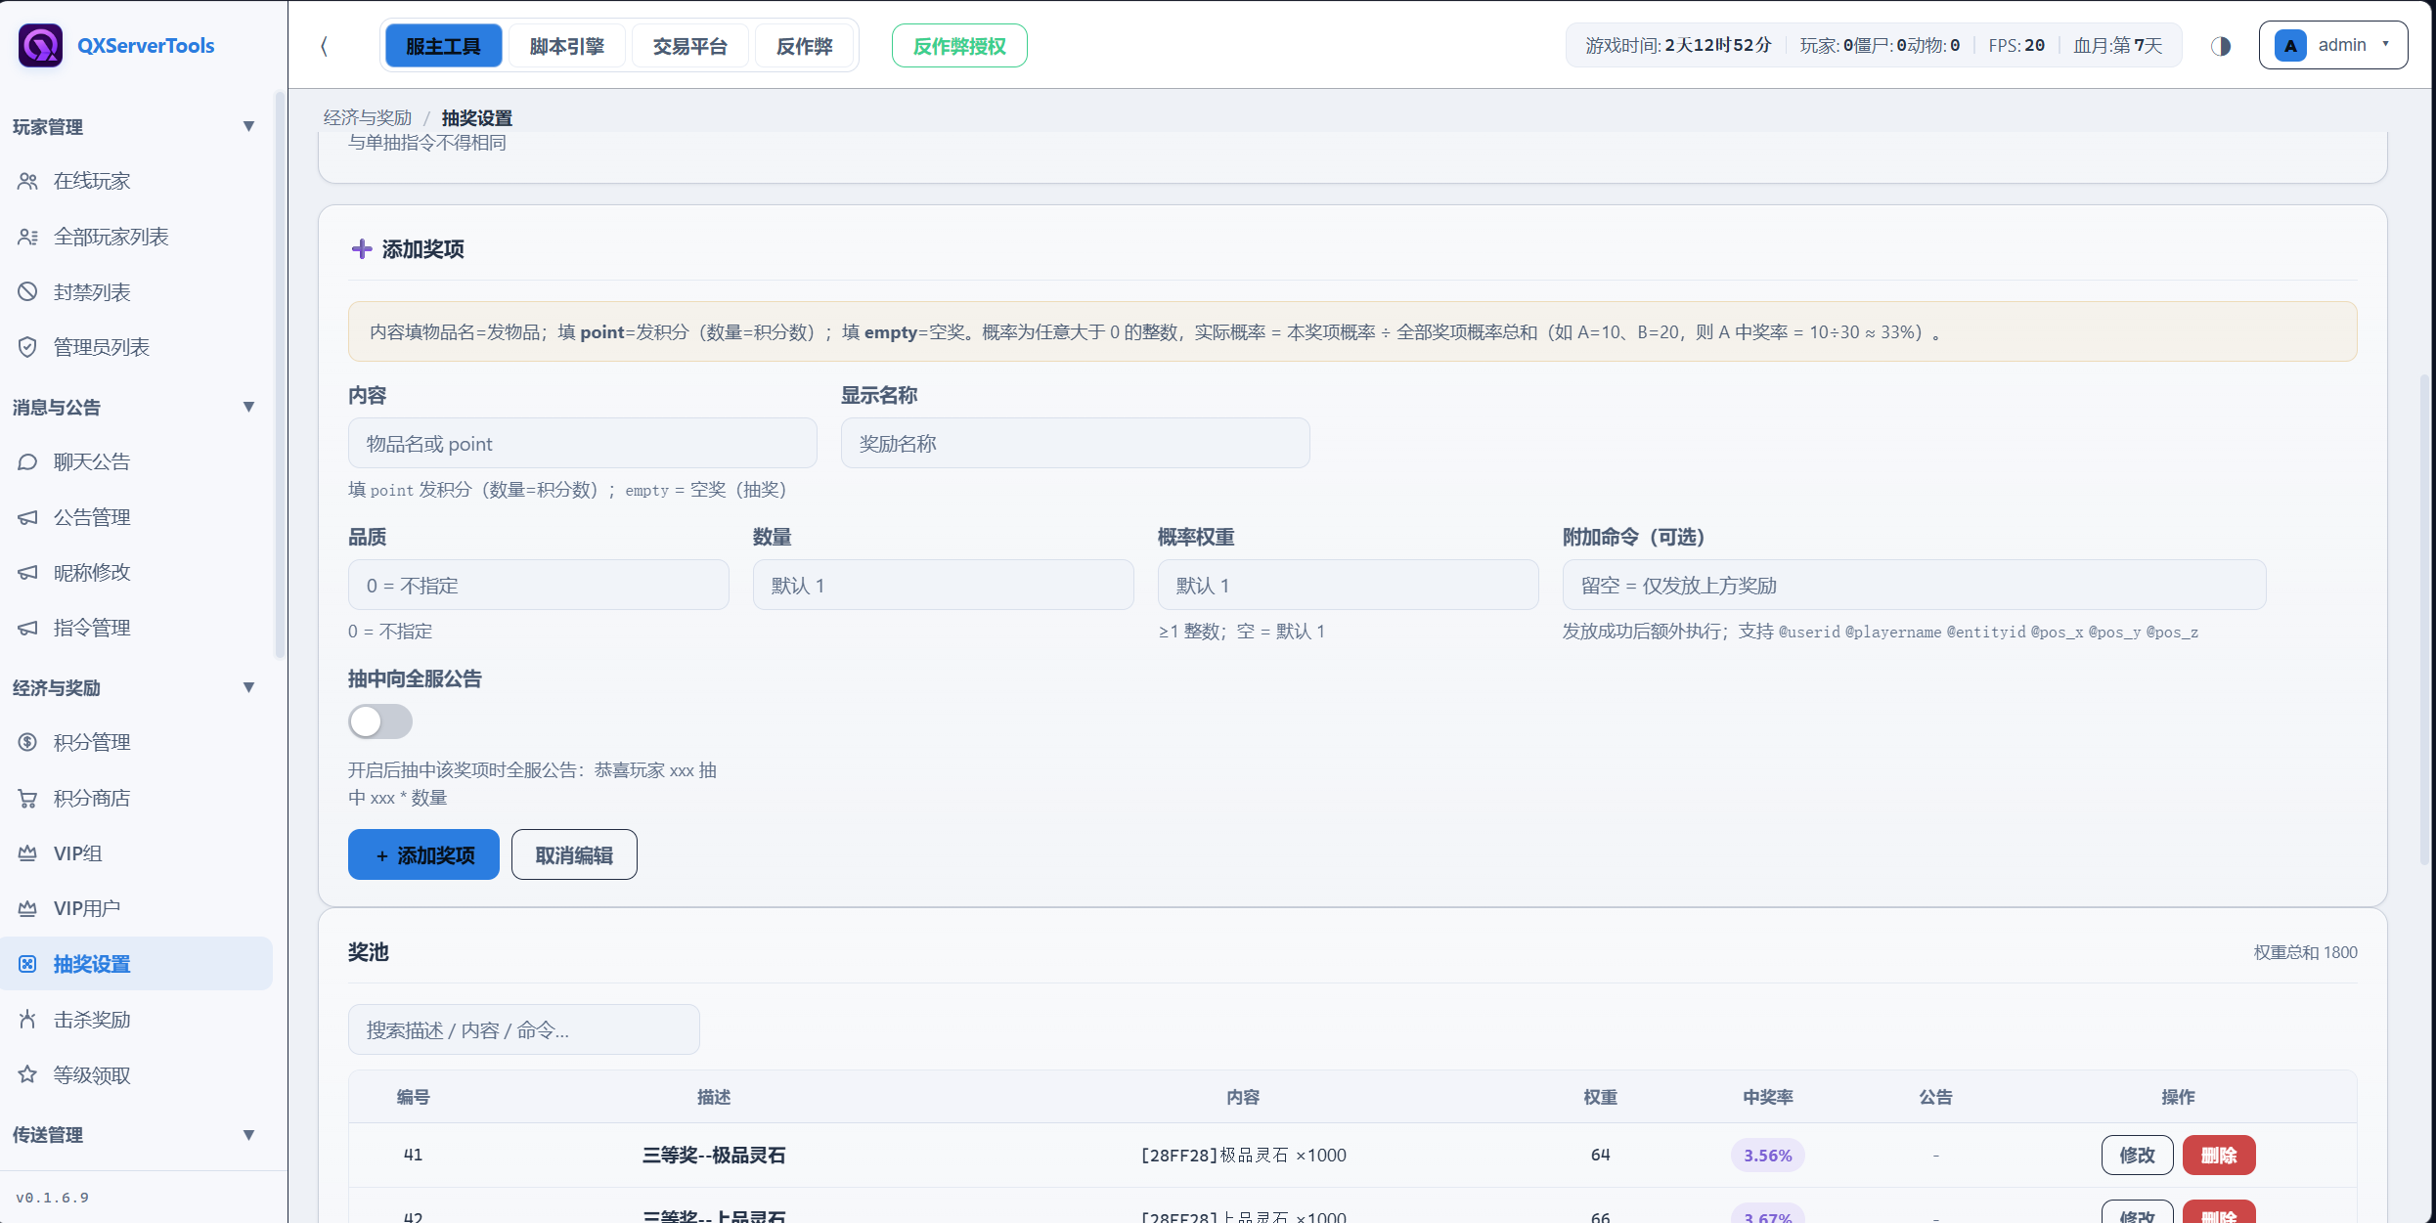Open the admin user dropdown
2436x1223 pixels.
[2333, 45]
